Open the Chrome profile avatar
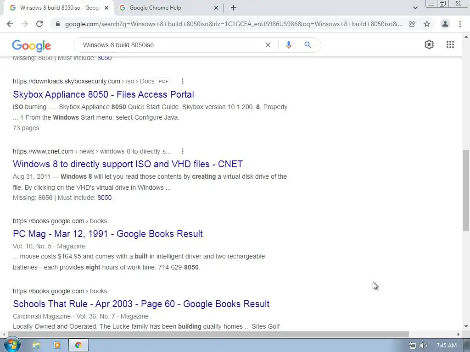This screenshot has height=352, width=470. pyautogui.click(x=445, y=24)
